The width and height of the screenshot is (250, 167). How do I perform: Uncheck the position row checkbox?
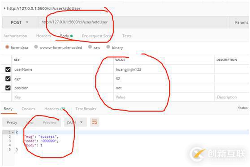point(8,88)
